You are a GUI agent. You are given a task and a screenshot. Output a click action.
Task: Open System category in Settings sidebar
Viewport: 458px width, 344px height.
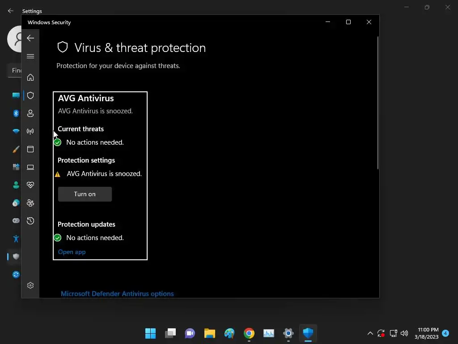tap(16, 95)
